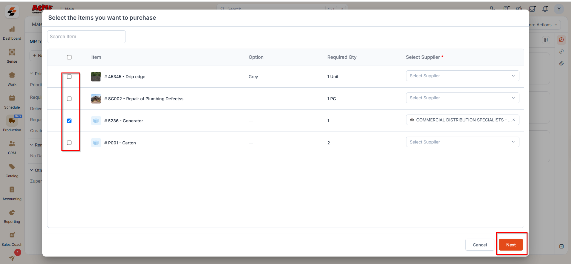Open the Catalog tag icon
This screenshot has width=571, height=264.
[12, 167]
